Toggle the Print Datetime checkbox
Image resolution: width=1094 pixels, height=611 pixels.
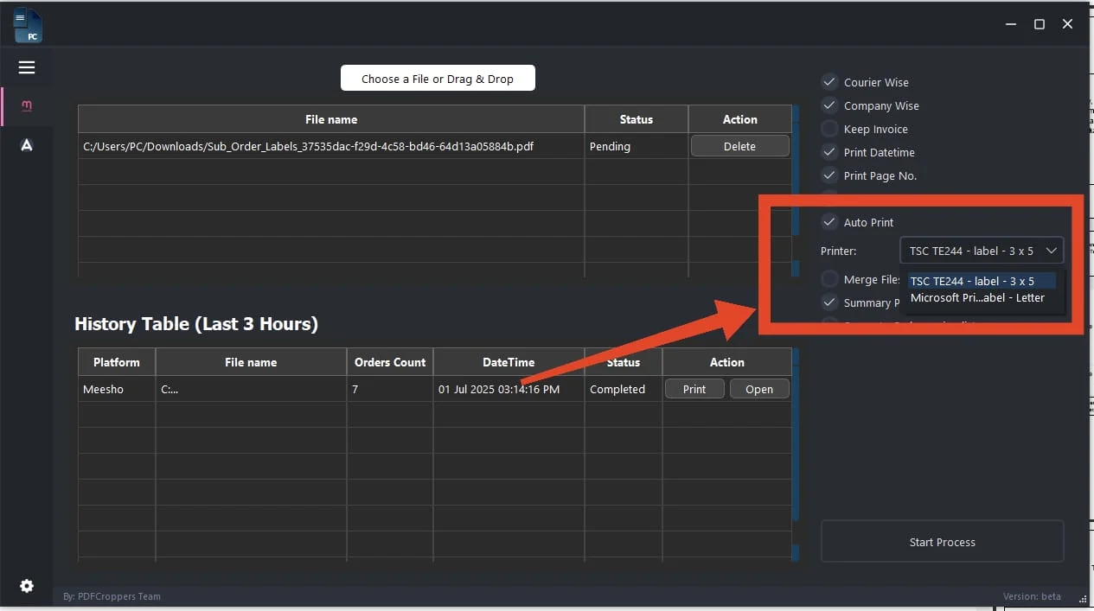[829, 152]
